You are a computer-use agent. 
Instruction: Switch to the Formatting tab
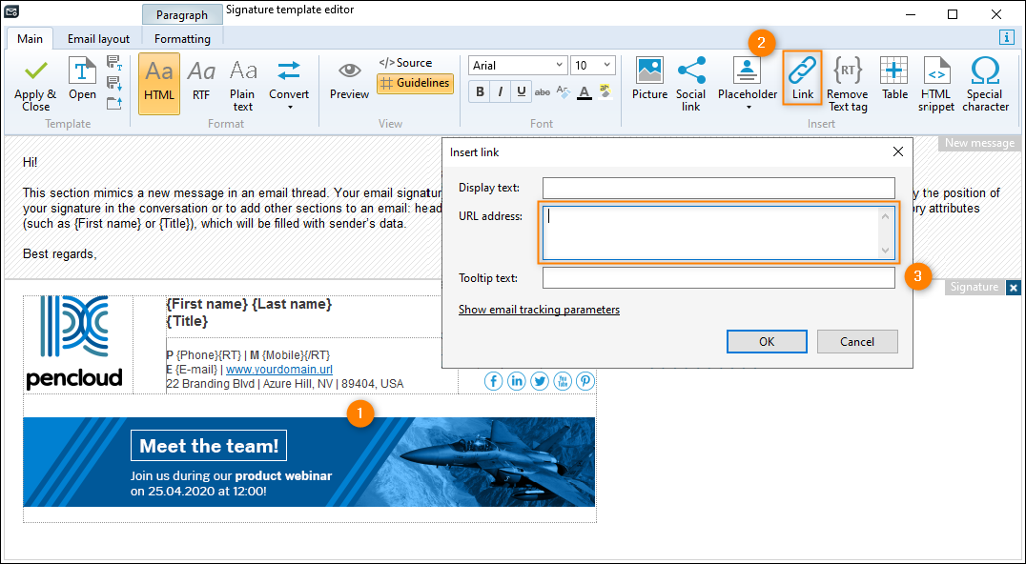click(x=182, y=38)
